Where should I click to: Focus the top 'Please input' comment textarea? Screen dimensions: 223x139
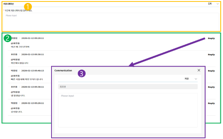(x=111, y=21)
